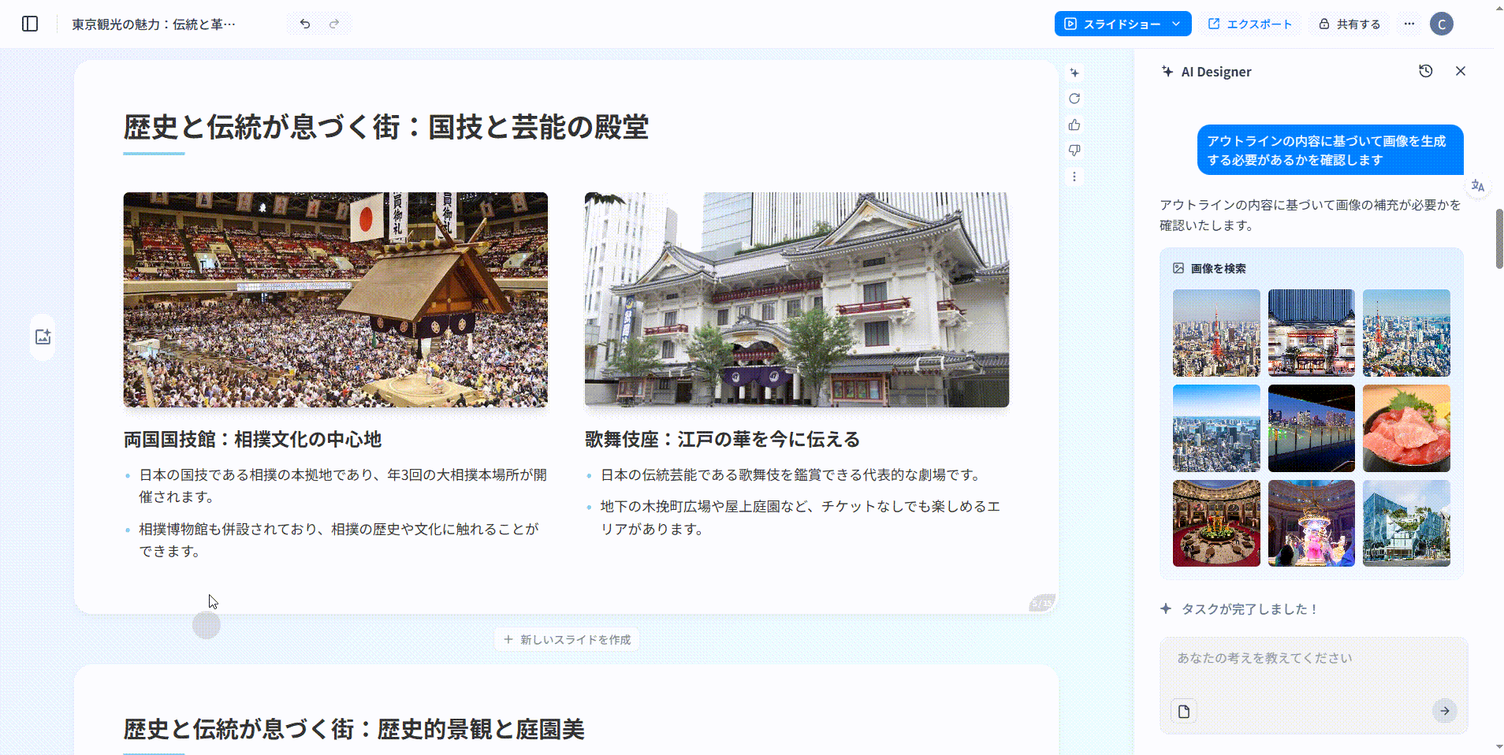Toggle the left sidebar panel icon
1504x755 pixels.
click(30, 24)
